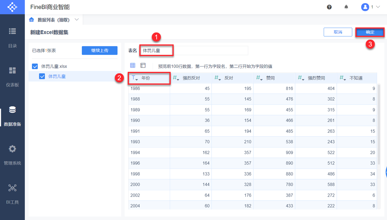Click the FineBI logo icon
387x220 pixels.
point(12,7)
